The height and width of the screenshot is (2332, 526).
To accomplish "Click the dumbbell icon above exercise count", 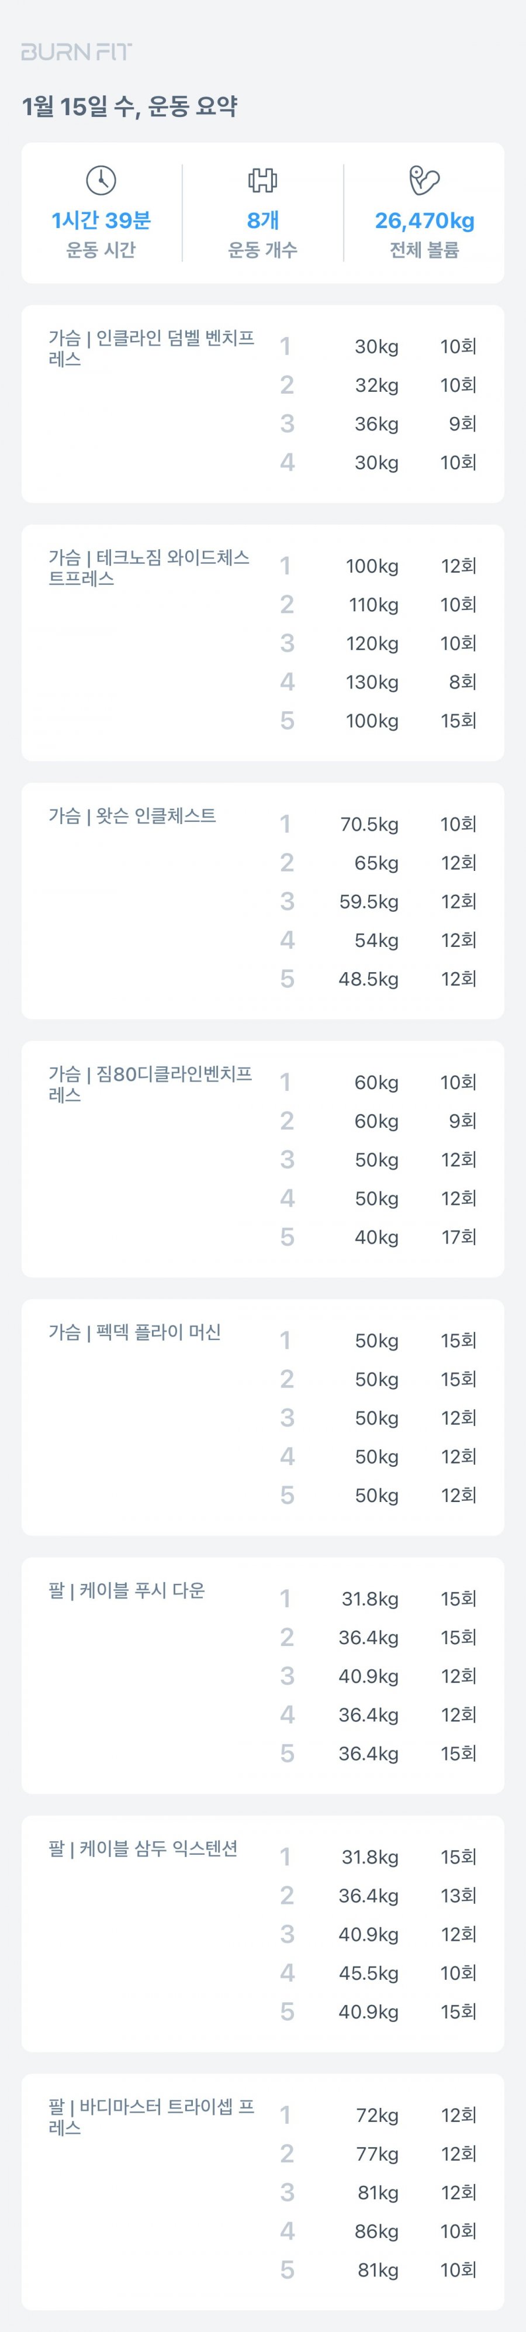I will coord(262,180).
